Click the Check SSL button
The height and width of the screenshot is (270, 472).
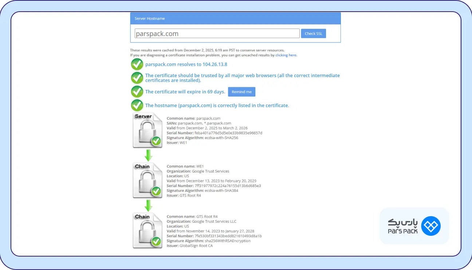314,33
